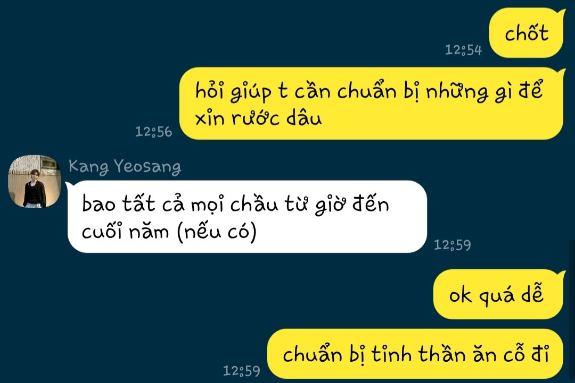Viewport: 575px width, 383px height.
Task: Click the 'xin rước dâu' text line
Action: tap(259, 118)
